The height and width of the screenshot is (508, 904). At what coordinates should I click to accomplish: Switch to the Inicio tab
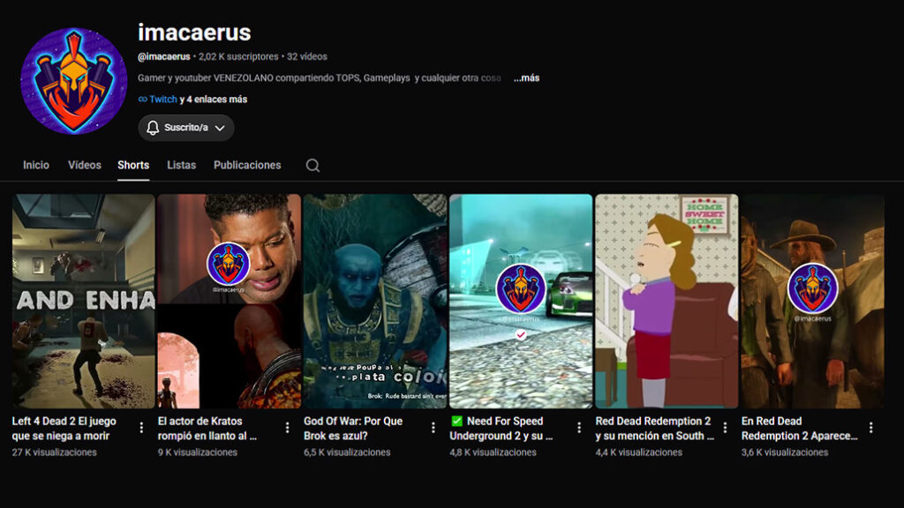(x=35, y=165)
